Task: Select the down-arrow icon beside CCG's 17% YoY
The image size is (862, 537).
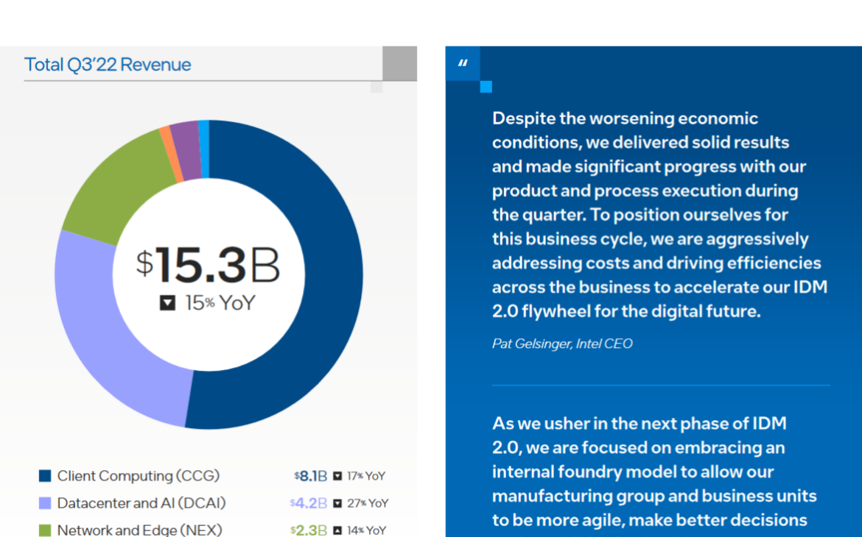Action: click(338, 475)
